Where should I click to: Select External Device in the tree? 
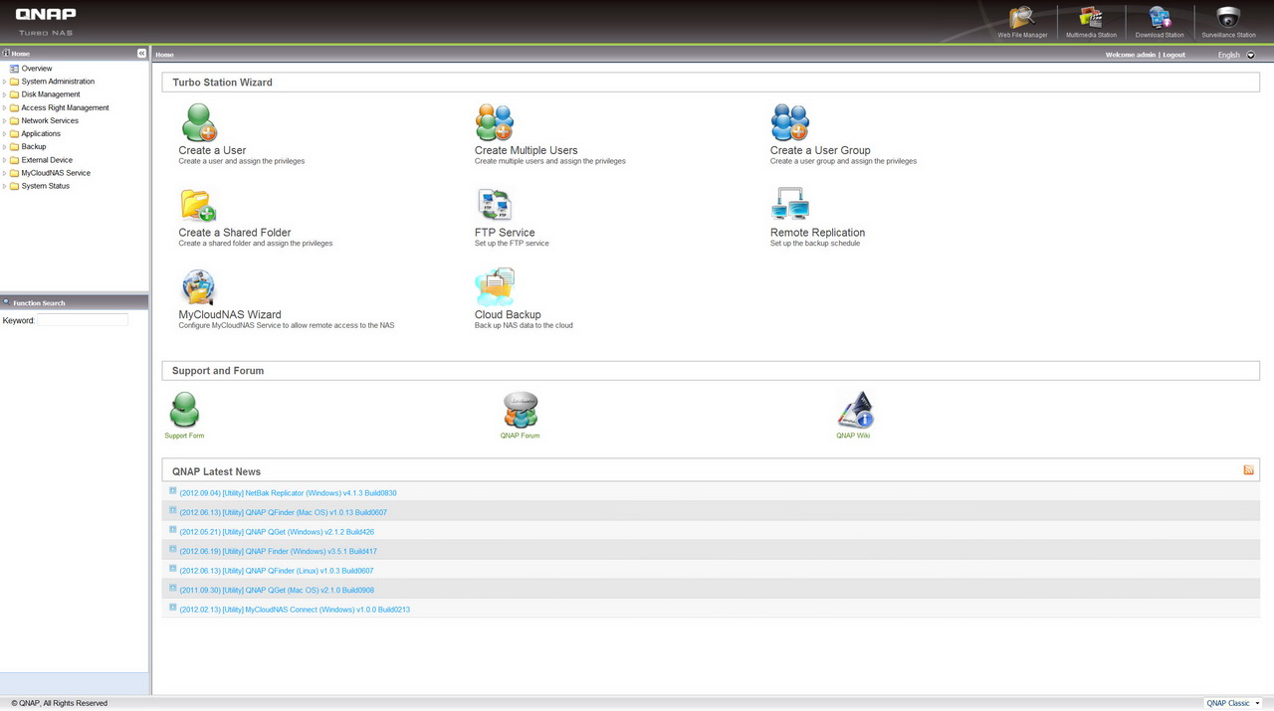tap(47, 160)
